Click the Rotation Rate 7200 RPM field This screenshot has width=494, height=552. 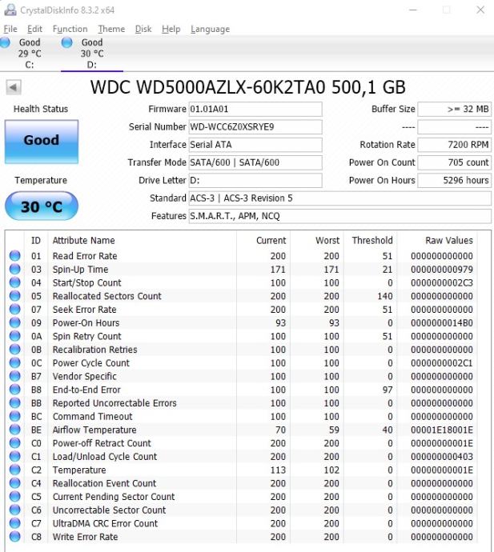pos(454,145)
